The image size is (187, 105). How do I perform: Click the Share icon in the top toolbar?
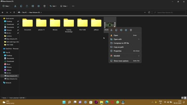[39, 6]
